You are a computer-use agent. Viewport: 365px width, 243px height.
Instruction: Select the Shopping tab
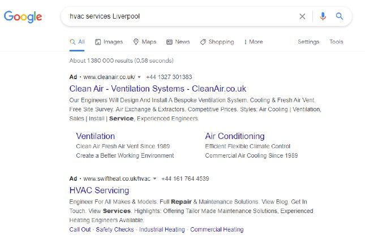tap(217, 42)
